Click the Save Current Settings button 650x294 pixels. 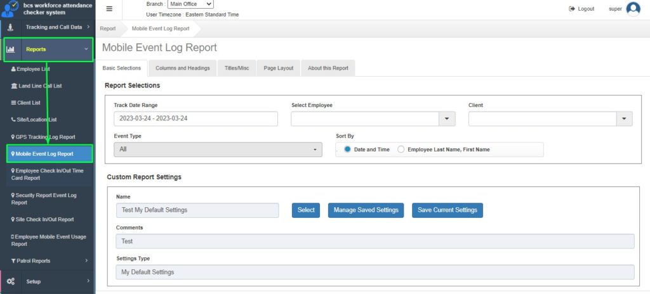click(x=447, y=210)
